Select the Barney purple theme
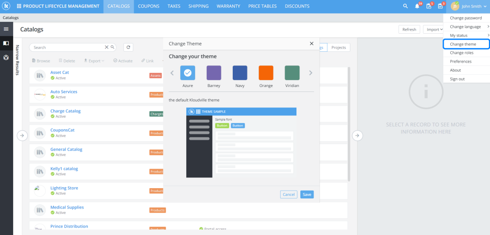490x235 pixels. click(x=214, y=73)
